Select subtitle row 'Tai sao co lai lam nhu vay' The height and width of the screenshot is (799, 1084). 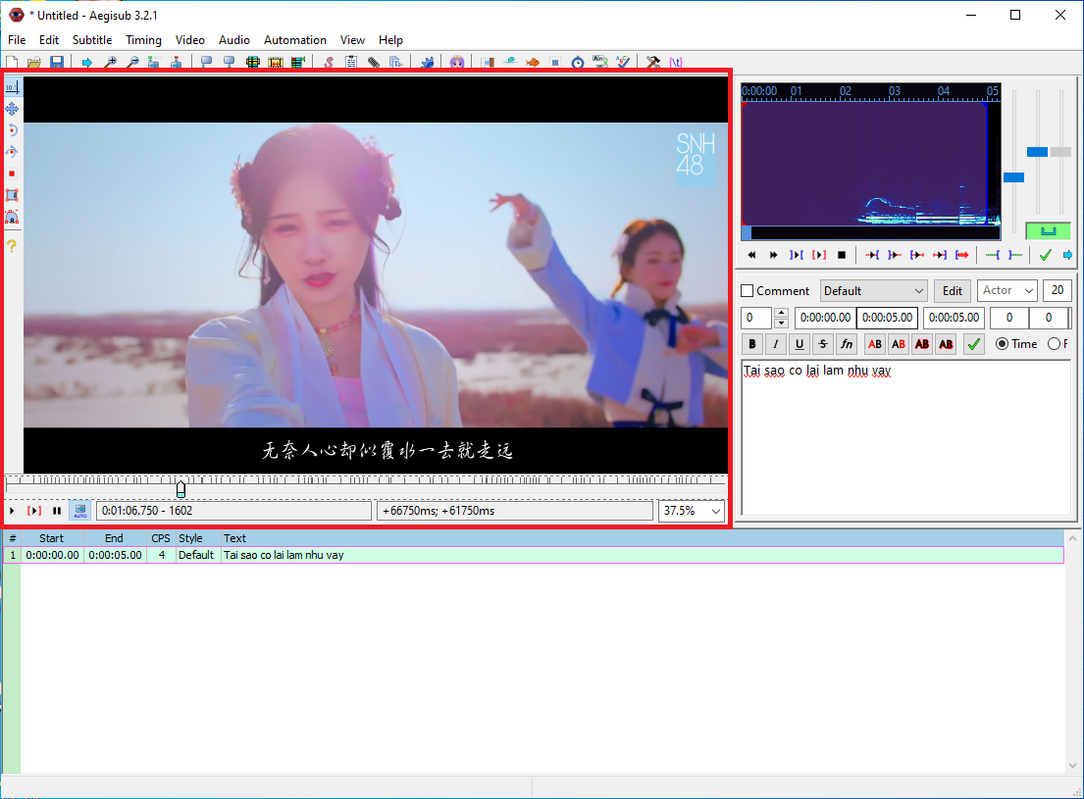pyautogui.click(x=284, y=555)
